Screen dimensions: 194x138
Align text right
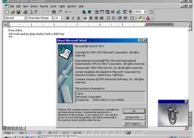pos(96,18)
